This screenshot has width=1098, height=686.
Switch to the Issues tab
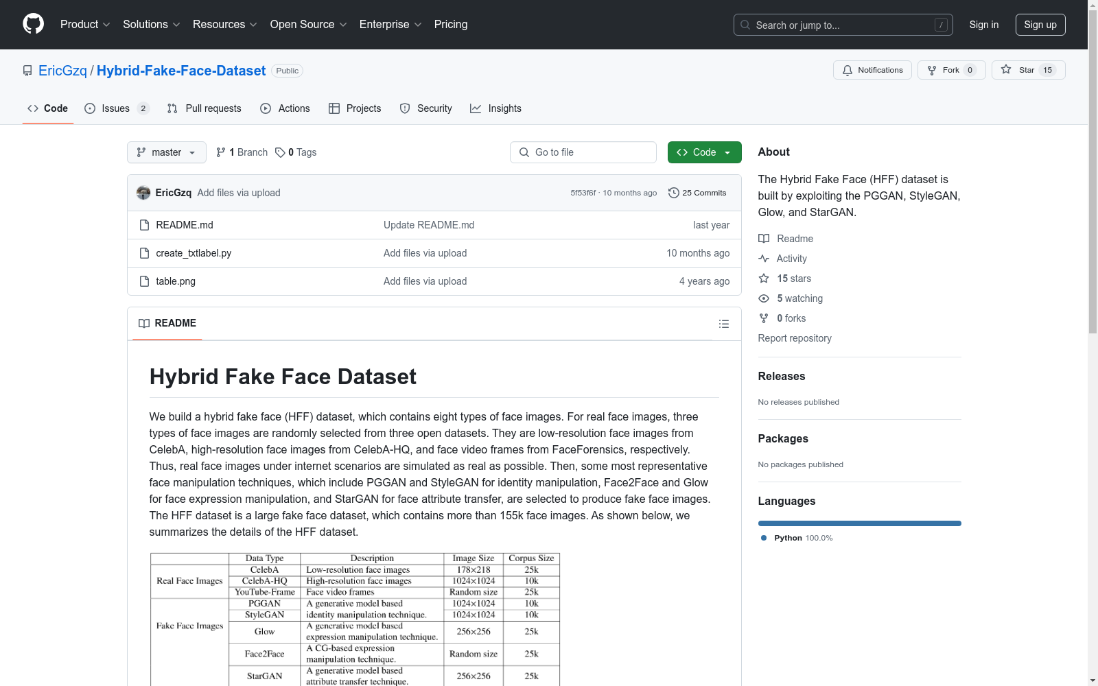pyautogui.click(x=115, y=108)
